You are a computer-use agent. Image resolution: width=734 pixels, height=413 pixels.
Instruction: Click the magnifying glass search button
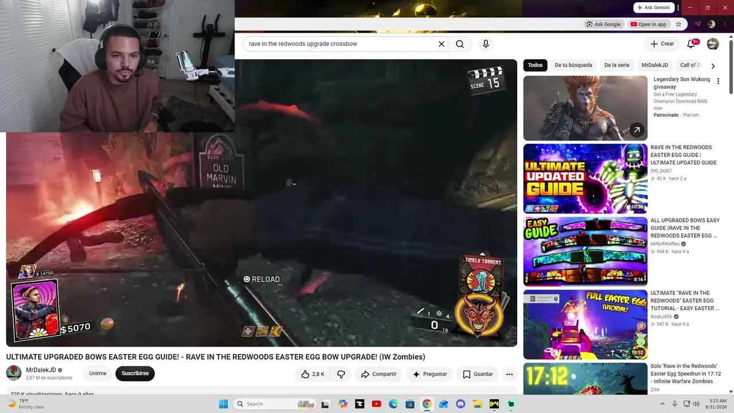pyautogui.click(x=460, y=44)
